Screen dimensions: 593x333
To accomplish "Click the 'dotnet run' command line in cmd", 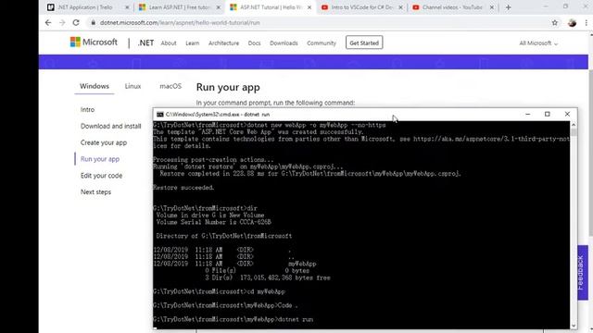I will [233, 319].
